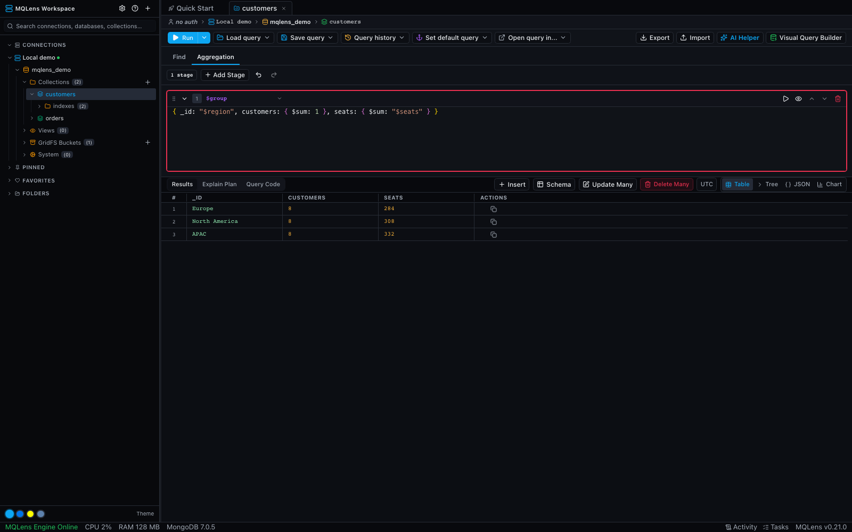The height and width of the screenshot is (532, 852).
Task: Open the help question mark icon
Action: (x=135, y=9)
